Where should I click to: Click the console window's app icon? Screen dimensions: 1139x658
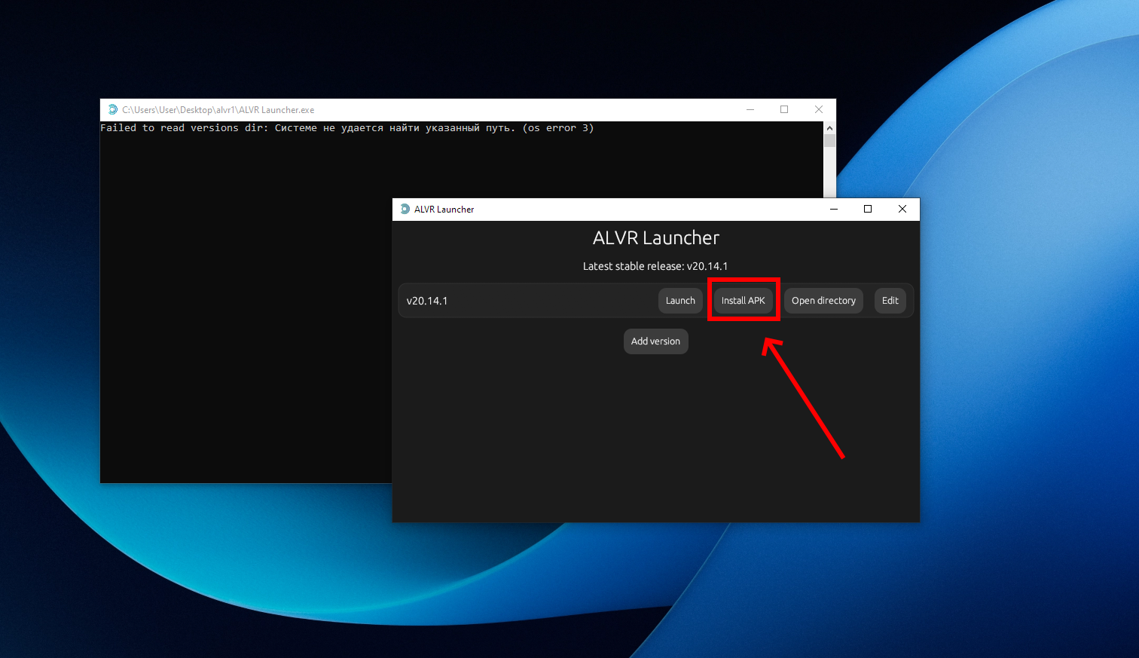(112, 110)
